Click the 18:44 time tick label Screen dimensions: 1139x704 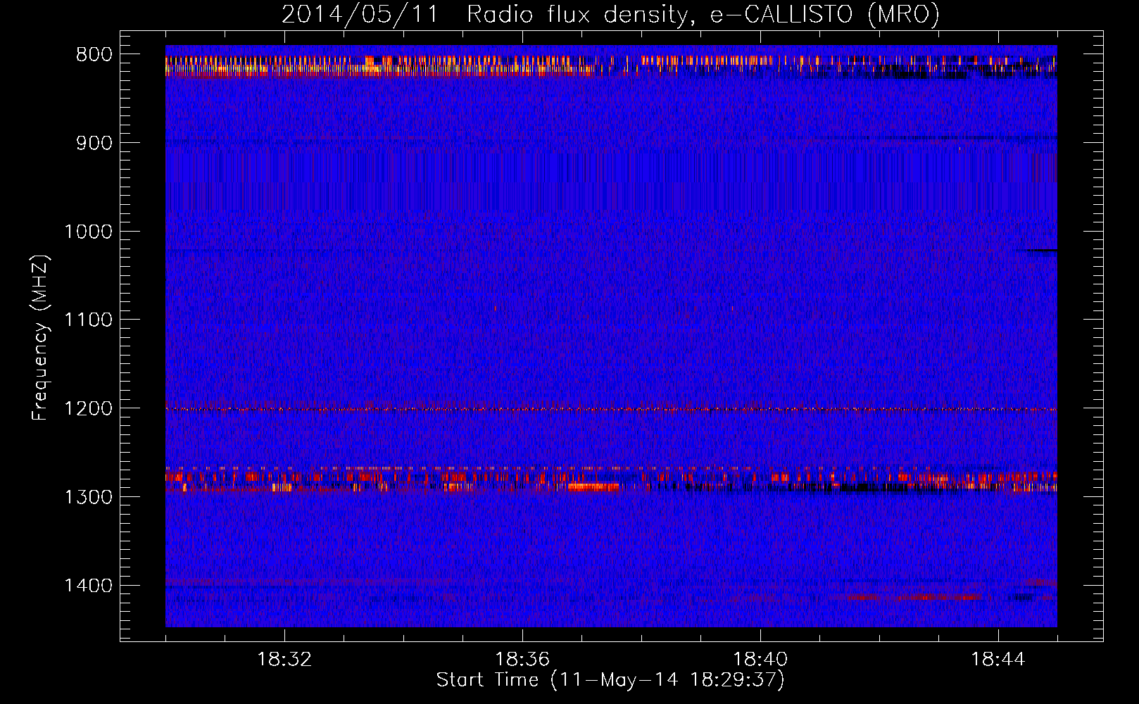(x=998, y=660)
